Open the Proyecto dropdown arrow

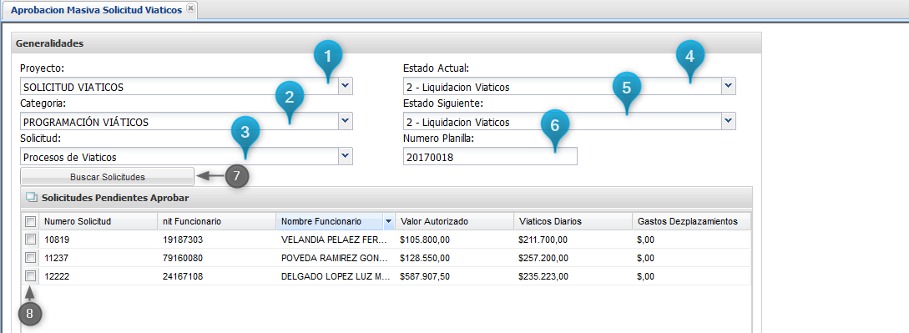pos(346,87)
